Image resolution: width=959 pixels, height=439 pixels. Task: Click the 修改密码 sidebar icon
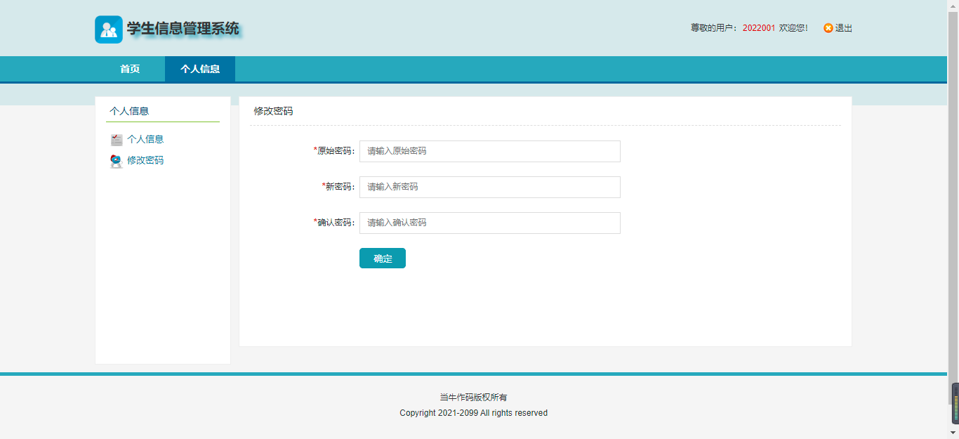pos(117,161)
